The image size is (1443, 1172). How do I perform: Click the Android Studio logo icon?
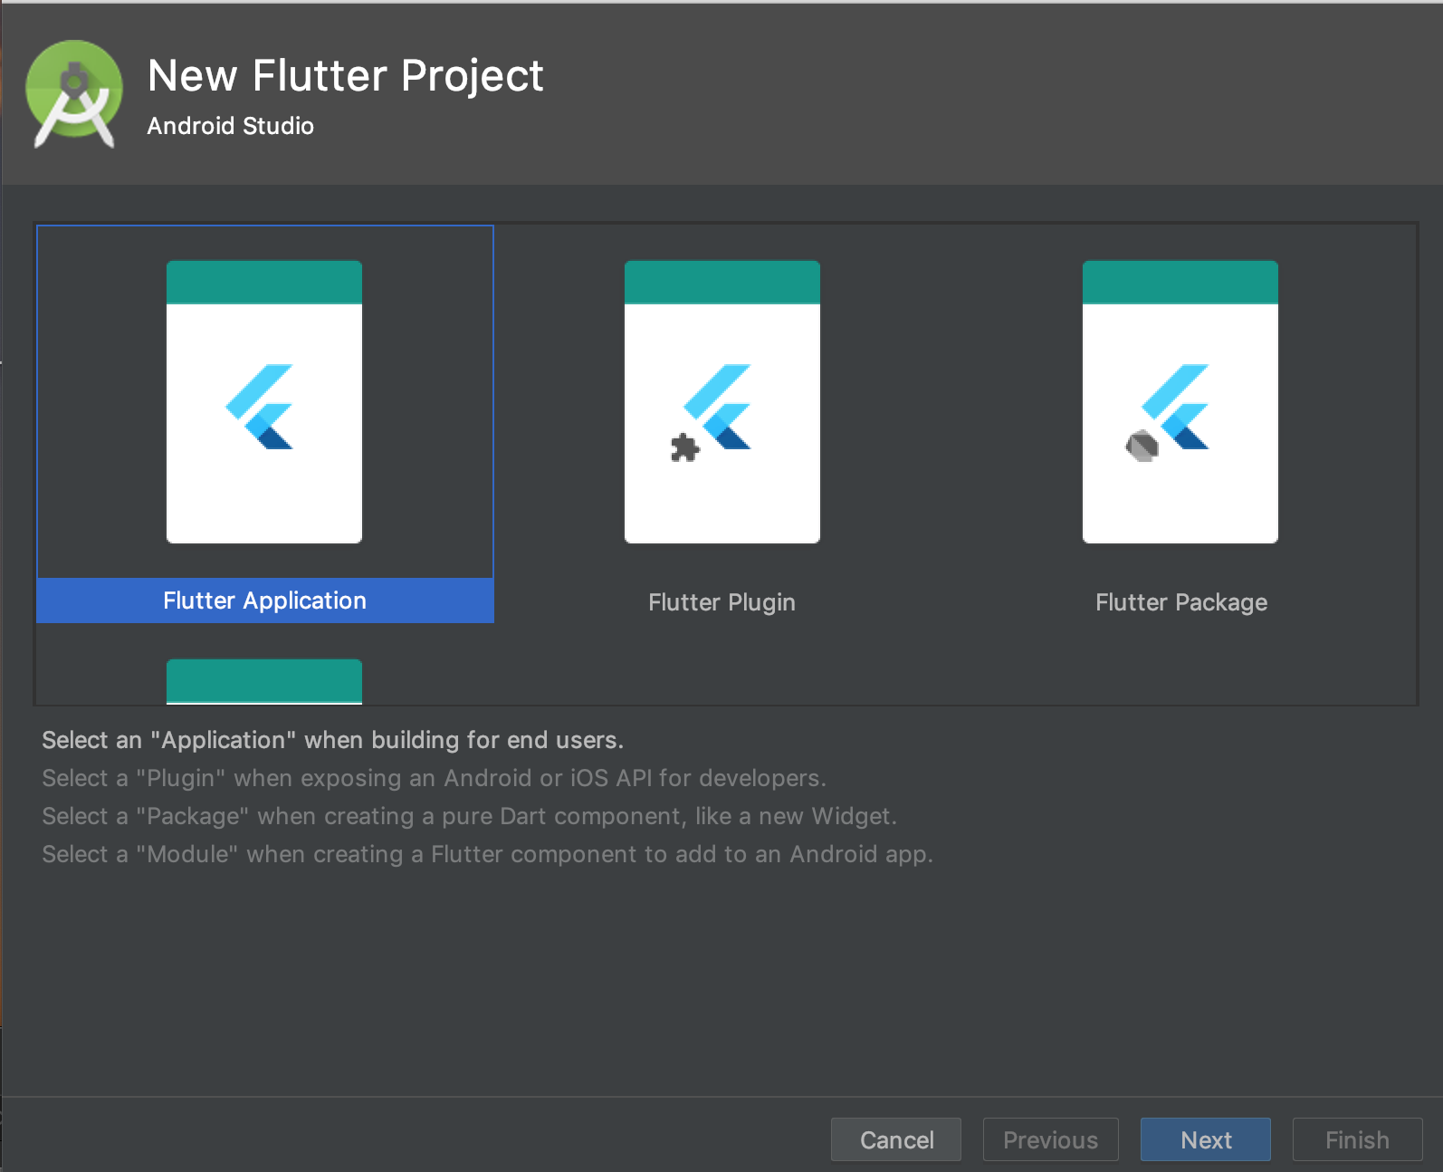click(x=74, y=93)
